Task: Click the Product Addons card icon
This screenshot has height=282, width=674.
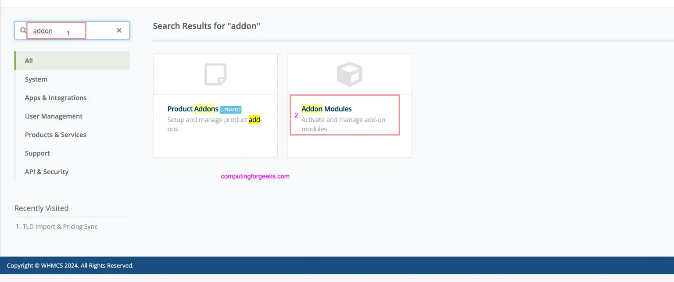Action: [215, 74]
